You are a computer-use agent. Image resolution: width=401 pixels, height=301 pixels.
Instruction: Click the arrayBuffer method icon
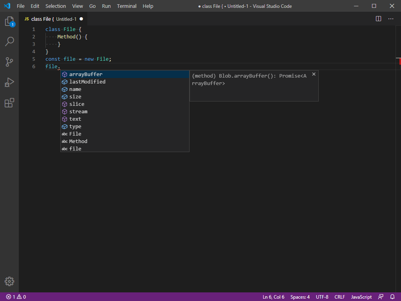click(x=65, y=74)
